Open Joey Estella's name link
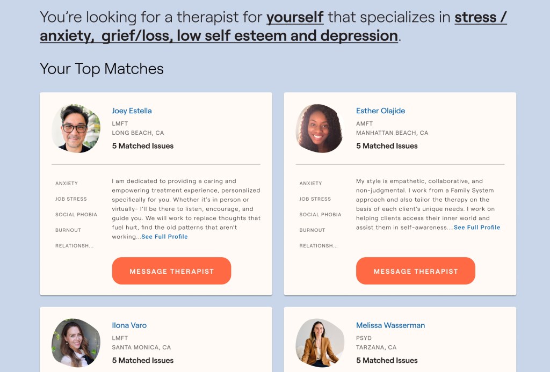Screen dimensions: 550x372 click(132, 111)
